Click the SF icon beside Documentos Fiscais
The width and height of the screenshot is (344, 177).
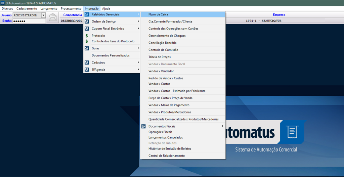coord(143,126)
